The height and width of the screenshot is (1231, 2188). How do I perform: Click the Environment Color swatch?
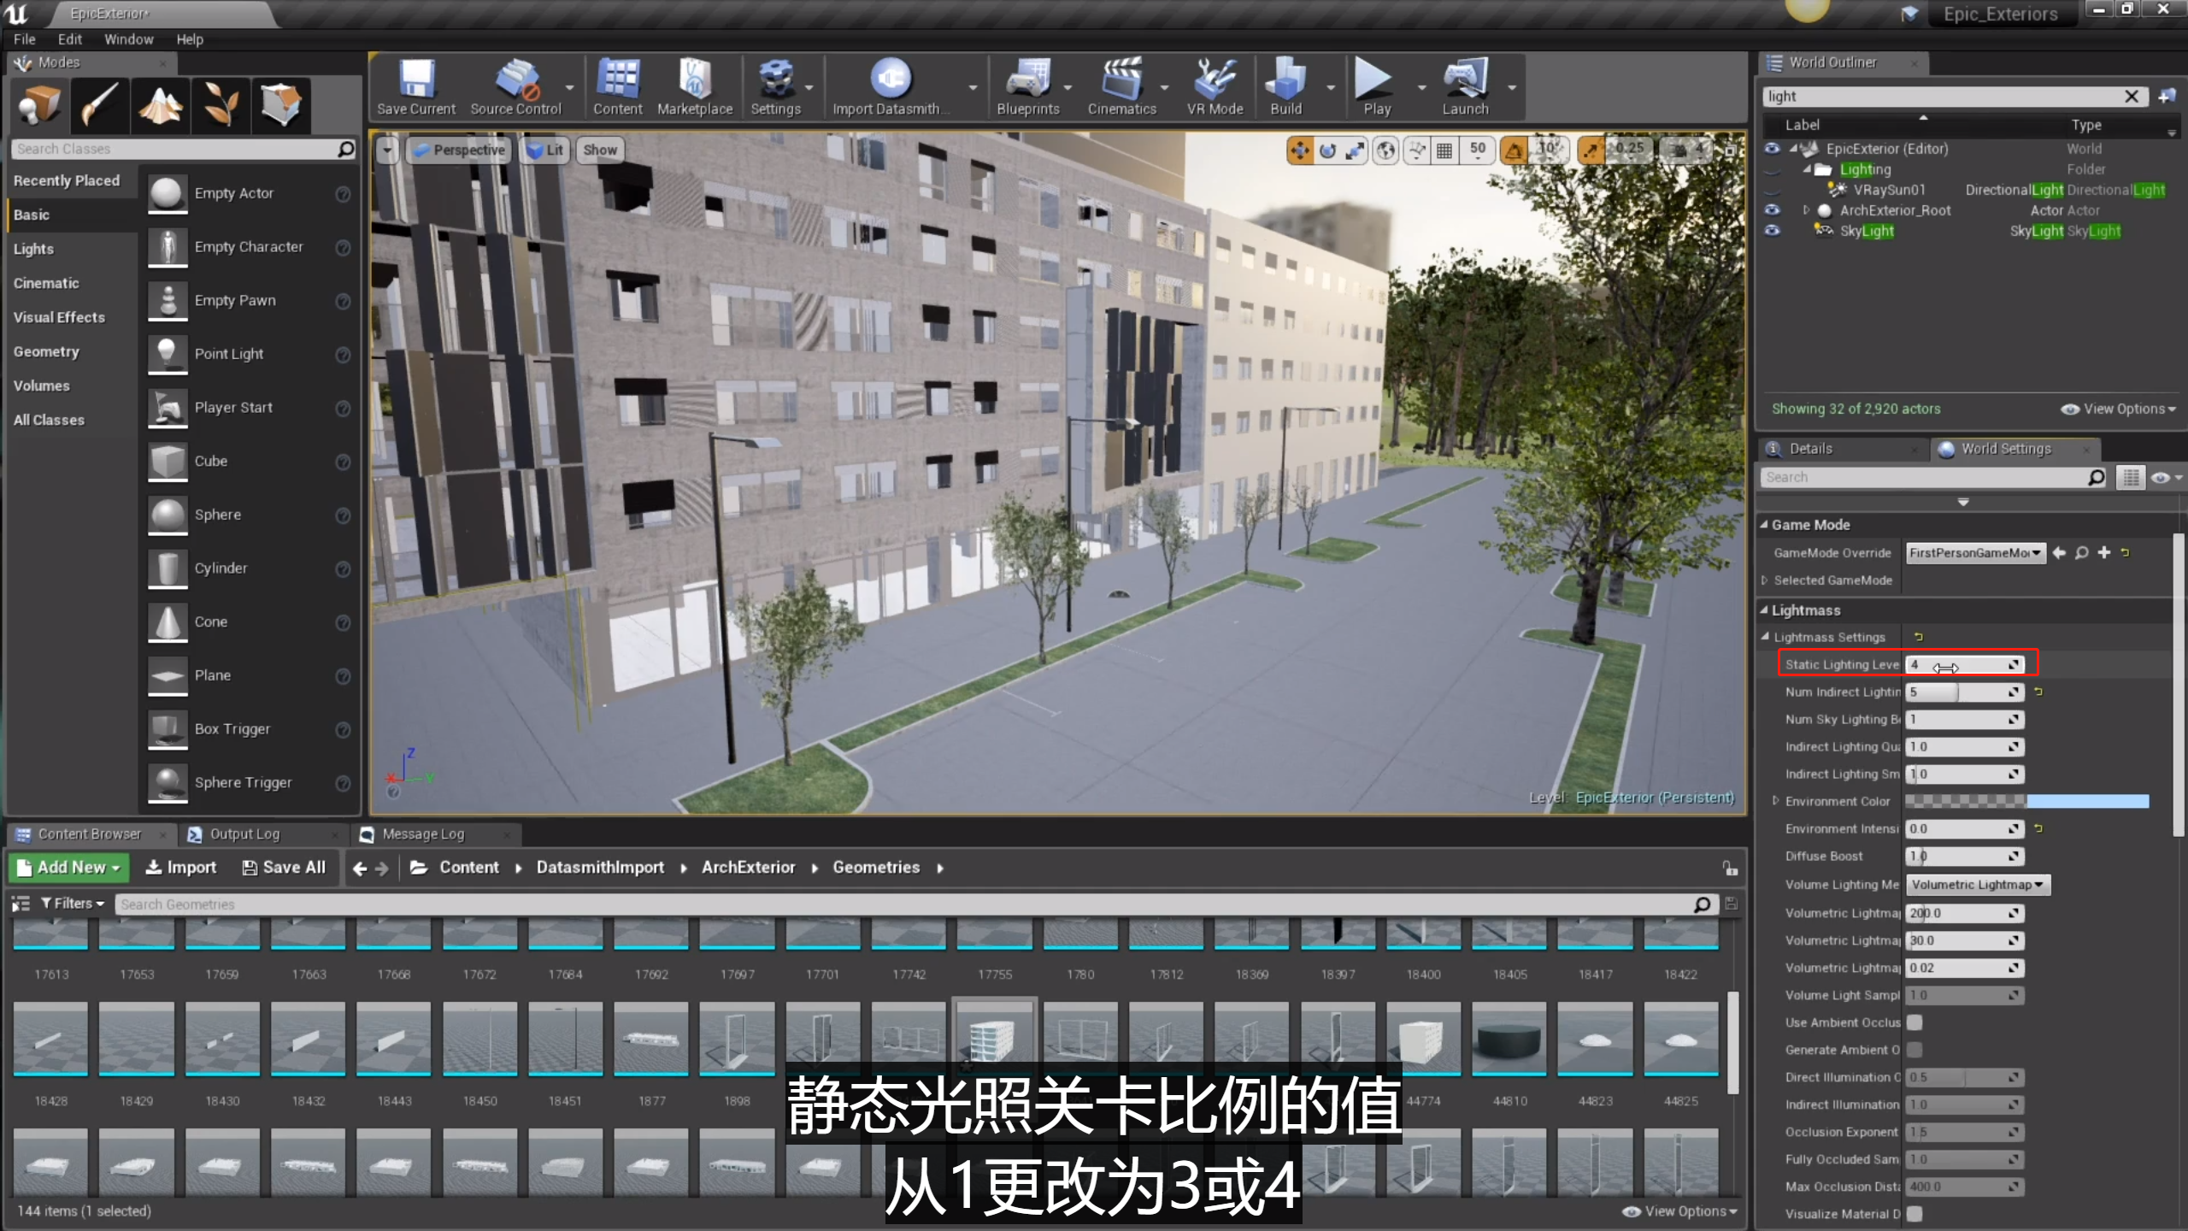point(2026,801)
